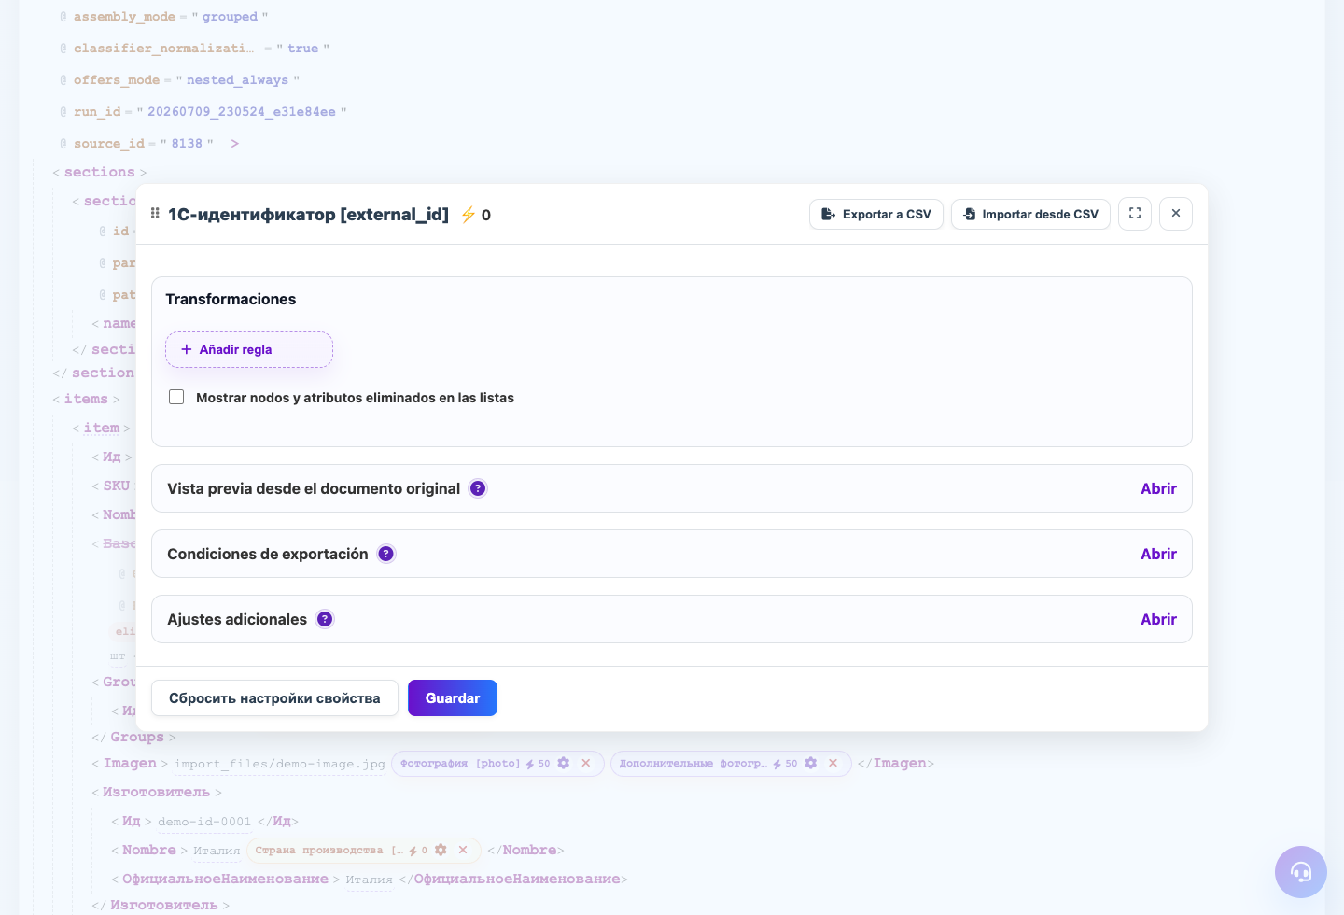Expand dialog to fullscreen via corner-brackets icon

click(1135, 214)
